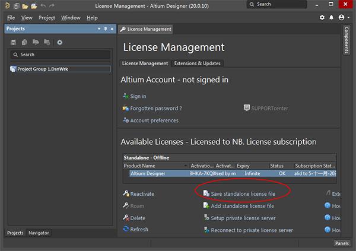Click the Search box in the title bar
Image resolution: width=356 pixels, height=251 pixels.
point(276,4)
